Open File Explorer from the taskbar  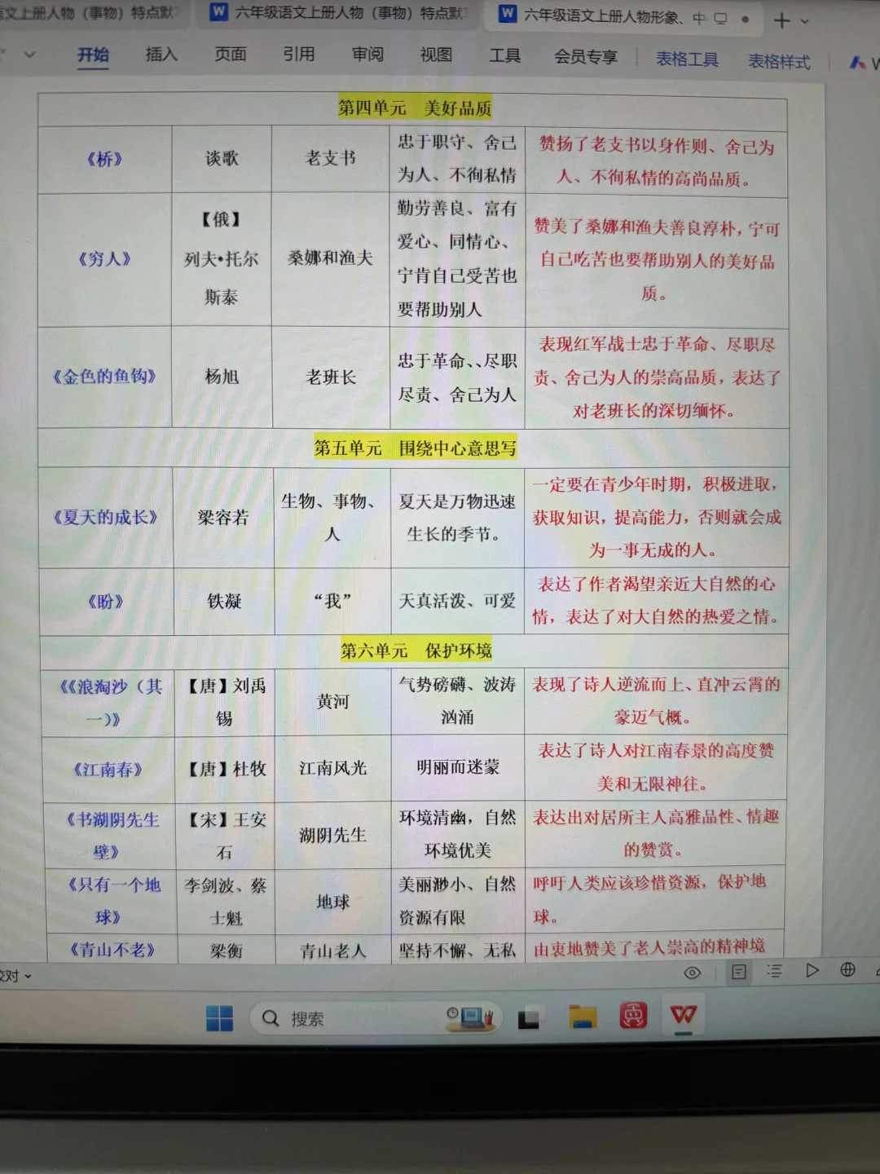click(582, 1017)
